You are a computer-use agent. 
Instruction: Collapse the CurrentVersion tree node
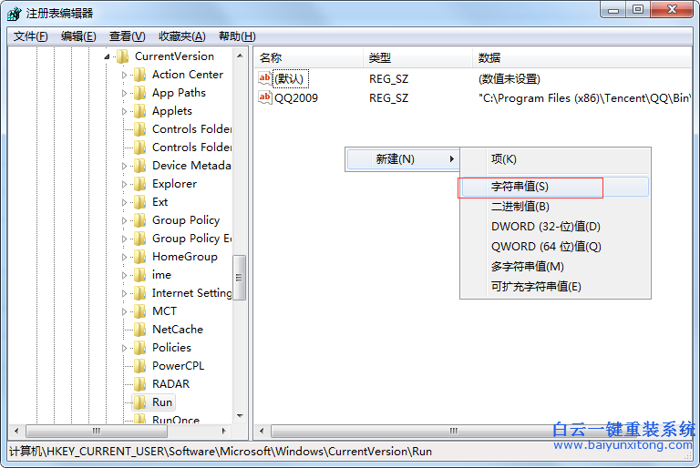[x=108, y=56]
